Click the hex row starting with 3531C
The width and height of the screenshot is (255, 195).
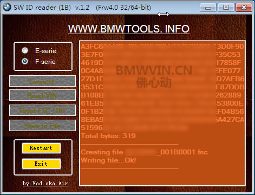pyautogui.click(x=162, y=87)
